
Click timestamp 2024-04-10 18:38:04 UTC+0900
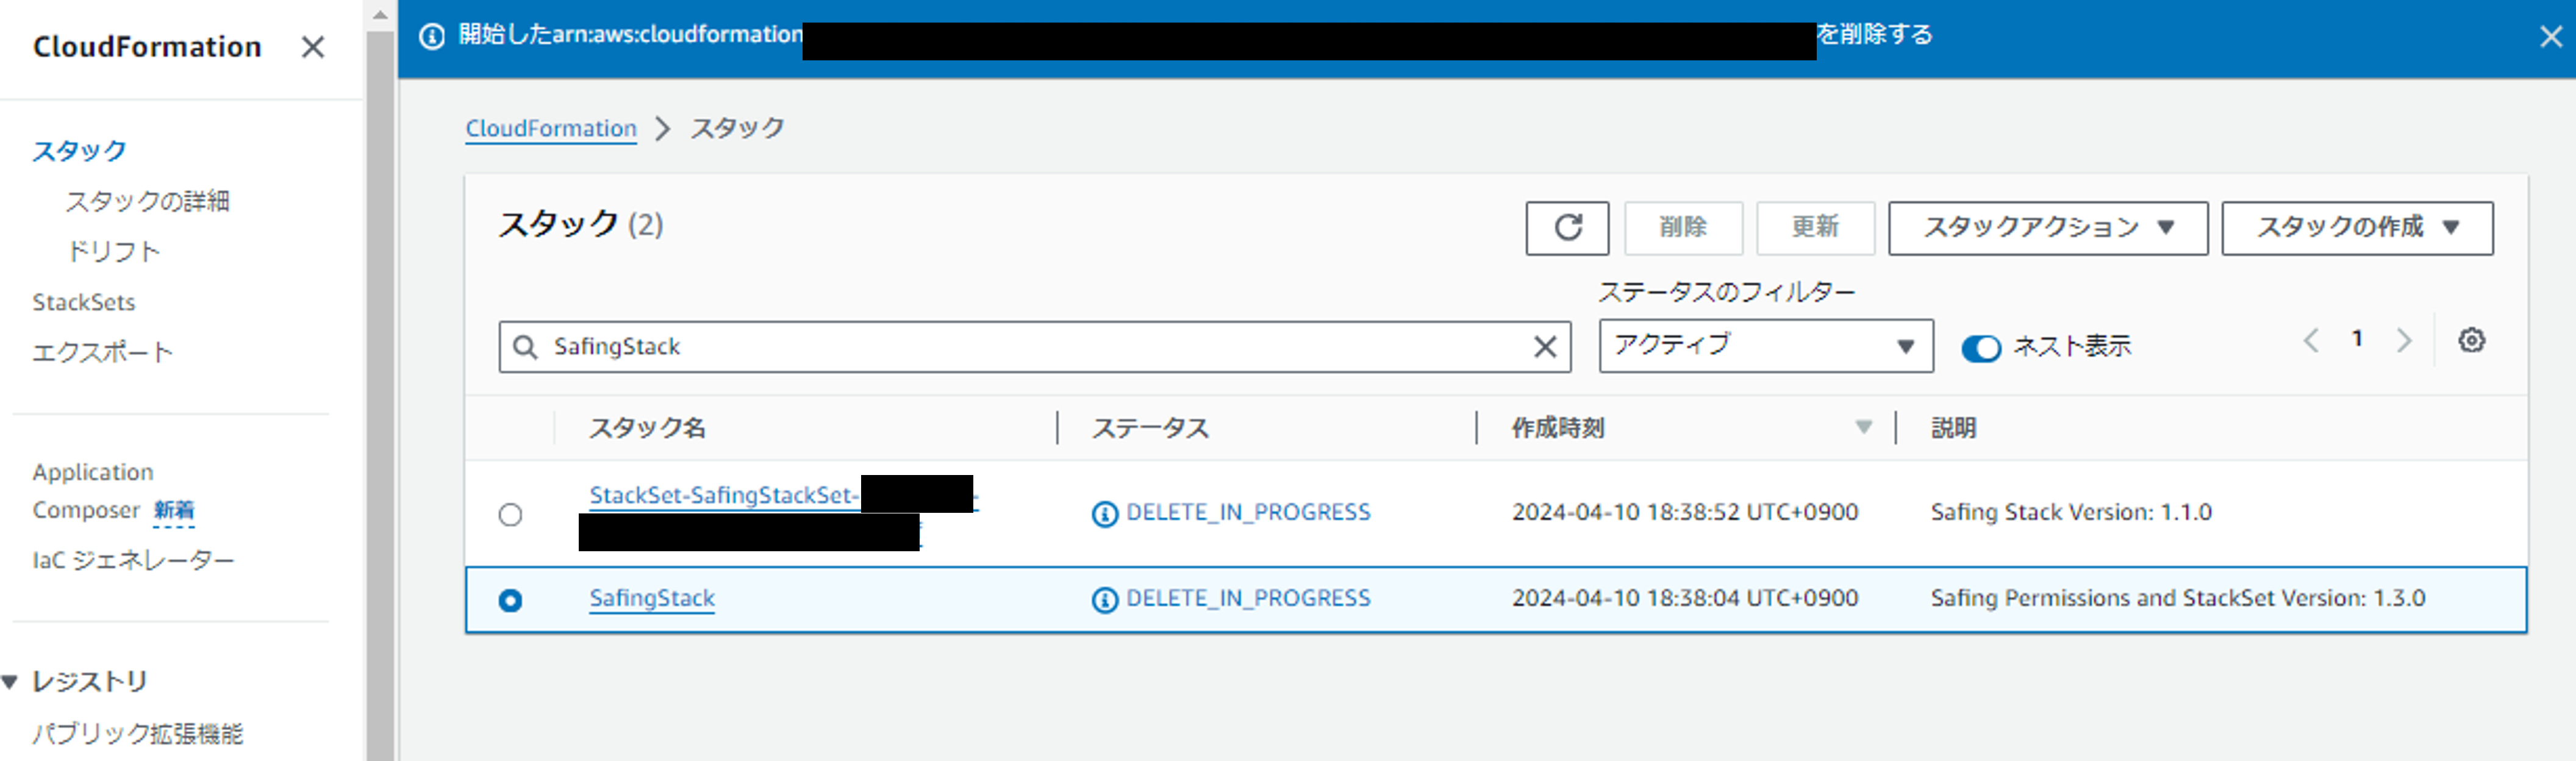coord(1685,598)
